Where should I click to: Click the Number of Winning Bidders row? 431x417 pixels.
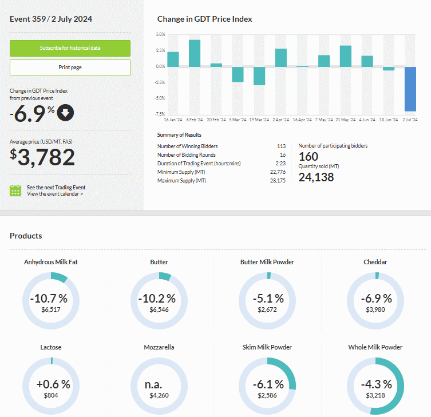pos(222,146)
